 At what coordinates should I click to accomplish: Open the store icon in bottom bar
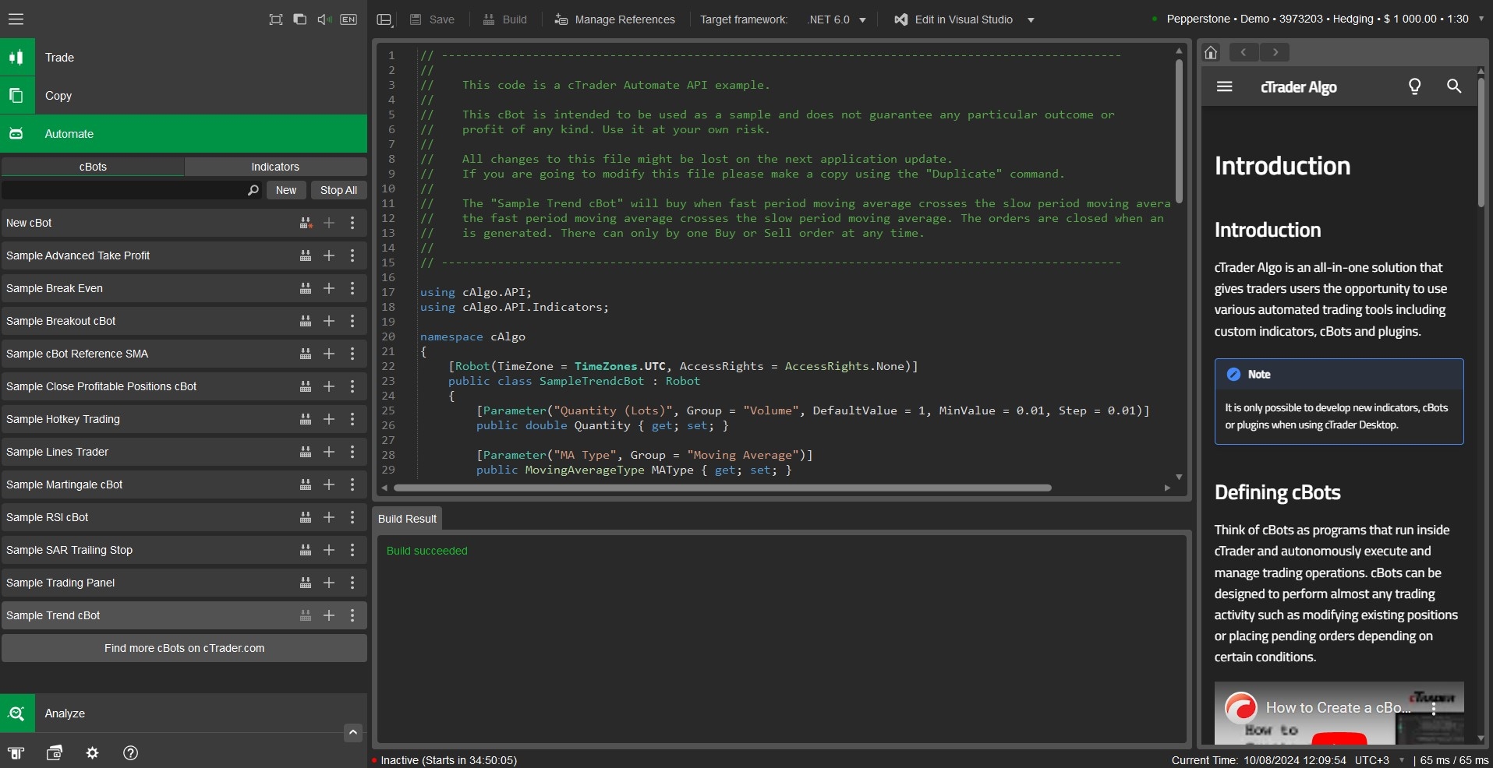(x=16, y=752)
